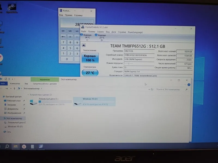Click Этот компьютер in the address bar
This screenshot has width=218, height=163.
tap(31, 89)
